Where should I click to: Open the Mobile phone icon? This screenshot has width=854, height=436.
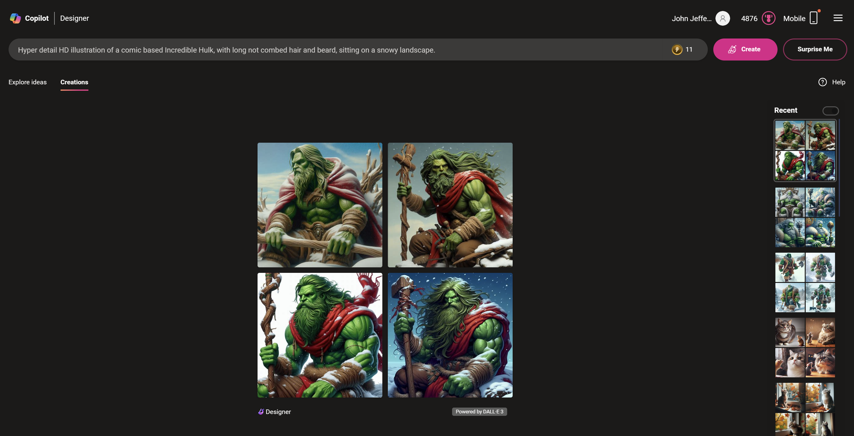[813, 18]
